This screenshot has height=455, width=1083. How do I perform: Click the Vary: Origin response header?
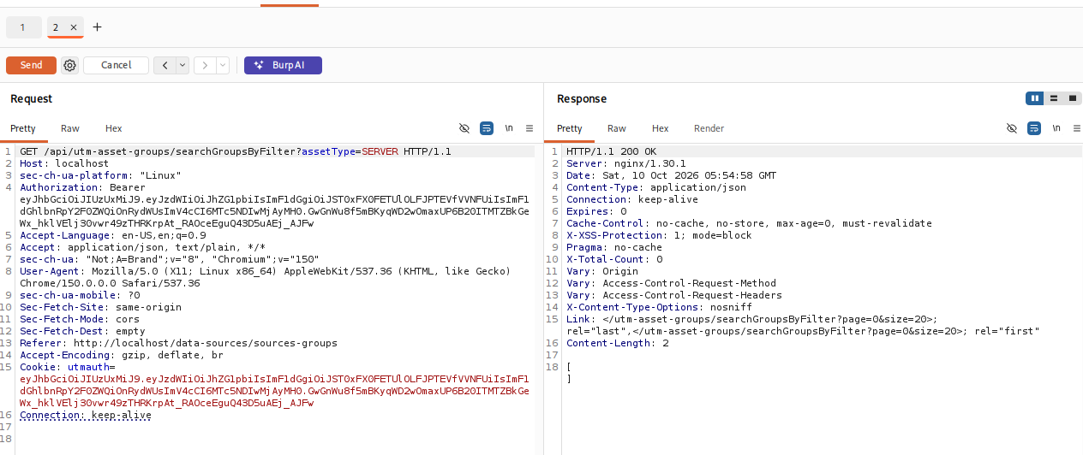[602, 271]
